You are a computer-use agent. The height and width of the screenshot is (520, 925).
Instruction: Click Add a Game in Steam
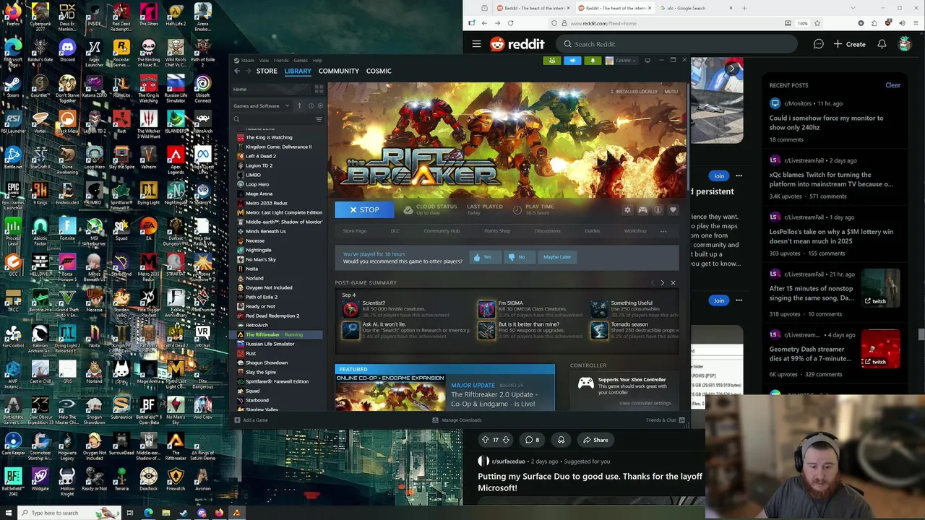251,420
